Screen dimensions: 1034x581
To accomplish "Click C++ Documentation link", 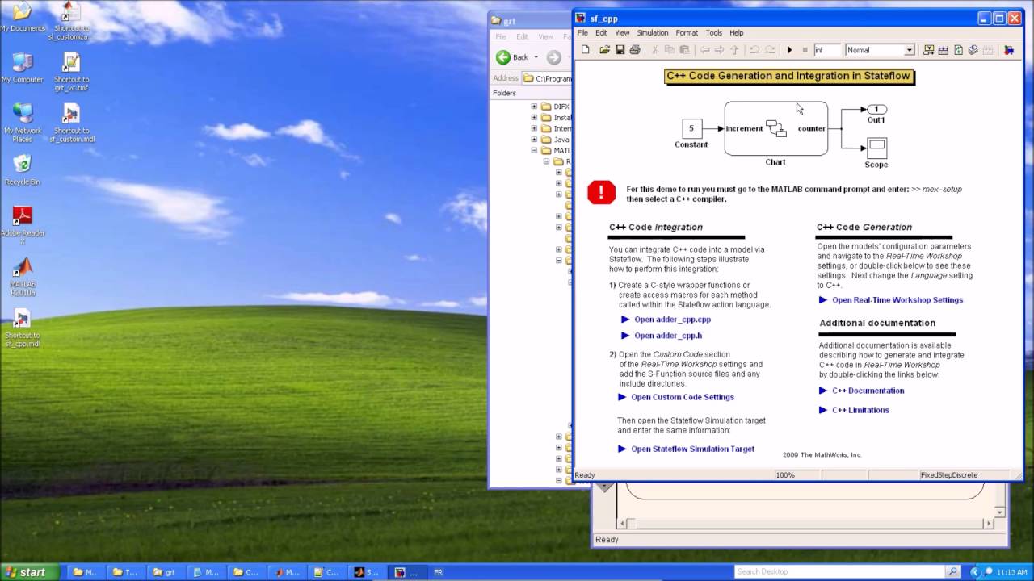I will click(x=868, y=391).
